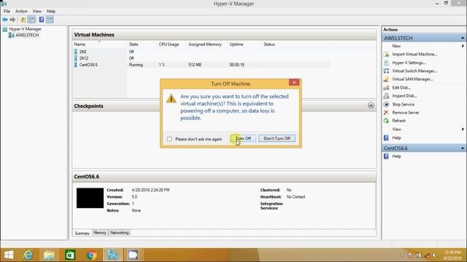Image resolution: width=467 pixels, height=262 pixels.
Task: Open the Help menu in menu bar
Action: [51, 12]
